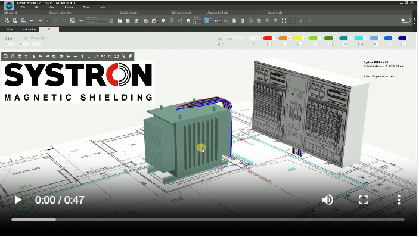Screen dimensions: 419x237
Task: Click the zoom-in magnifier in Screen tools
Action: coord(267,21)
